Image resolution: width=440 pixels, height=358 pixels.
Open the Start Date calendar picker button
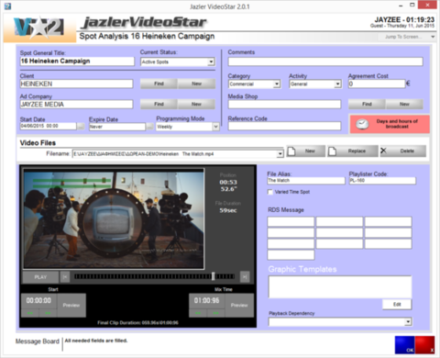(81, 126)
